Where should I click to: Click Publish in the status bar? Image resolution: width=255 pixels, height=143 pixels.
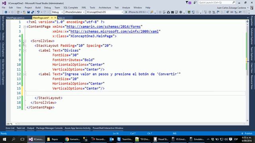coord(249,133)
